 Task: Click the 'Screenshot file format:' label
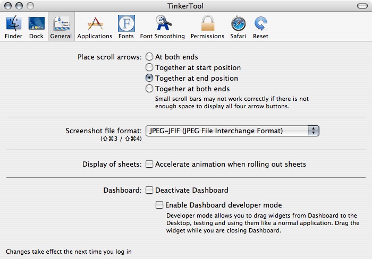click(x=104, y=131)
